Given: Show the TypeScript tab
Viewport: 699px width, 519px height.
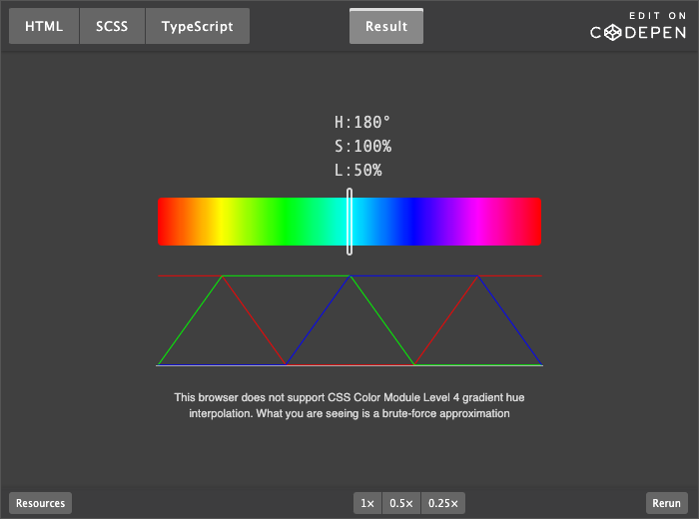Looking at the screenshot, I should click(x=197, y=26).
